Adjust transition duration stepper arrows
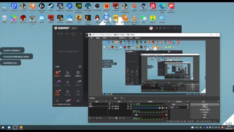This screenshot has width=234, height=132. click(x=188, y=107)
